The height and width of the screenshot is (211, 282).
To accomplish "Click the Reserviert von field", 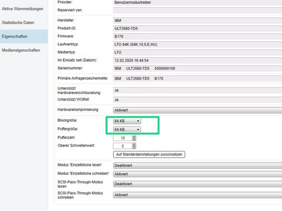I will tap(198, 10).
